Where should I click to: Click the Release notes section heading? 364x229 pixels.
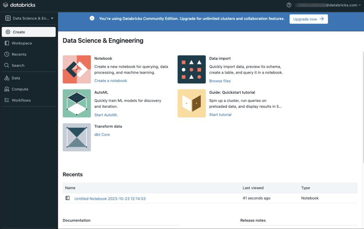click(253, 220)
